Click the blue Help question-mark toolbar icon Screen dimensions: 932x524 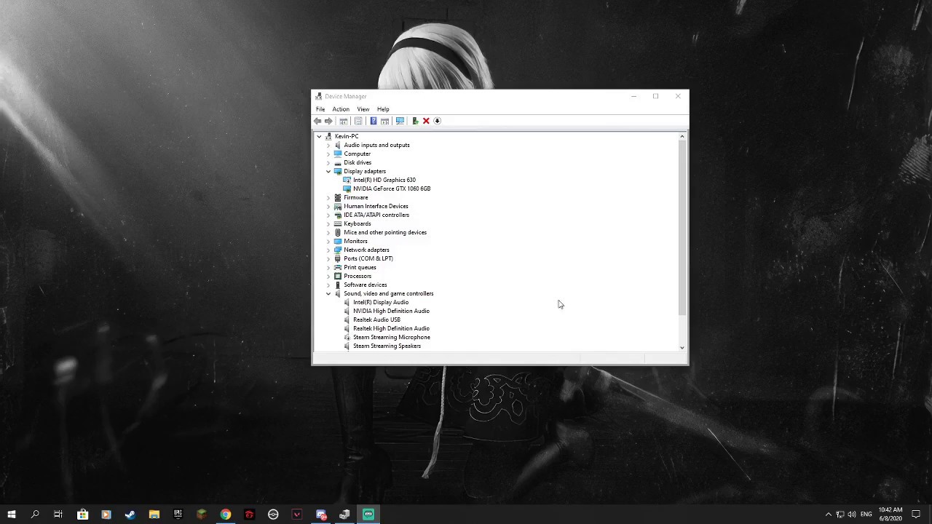pyautogui.click(x=374, y=121)
